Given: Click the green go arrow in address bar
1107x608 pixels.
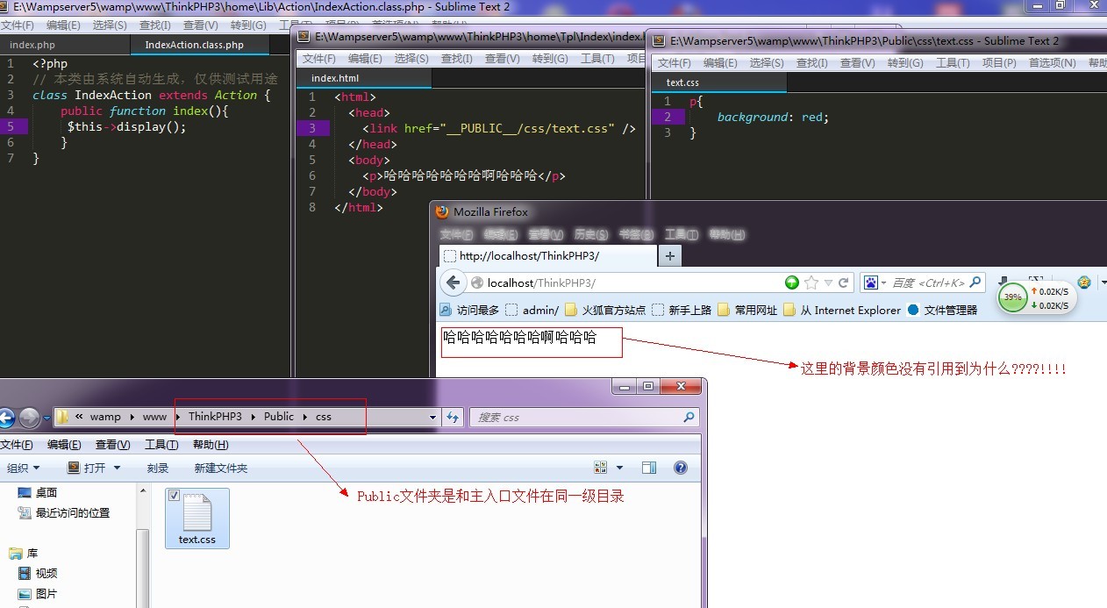Looking at the screenshot, I should click(791, 282).
